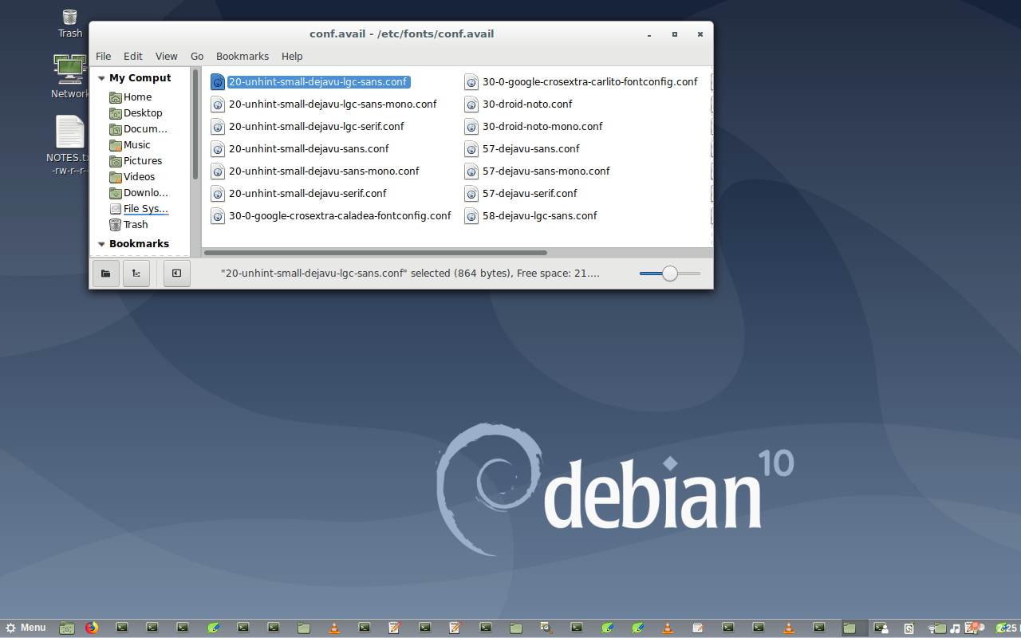This screenshot has width=1021, height=638.
Task: Select 58-dejavu-lgc-sans.conf file
Action: 530,215
